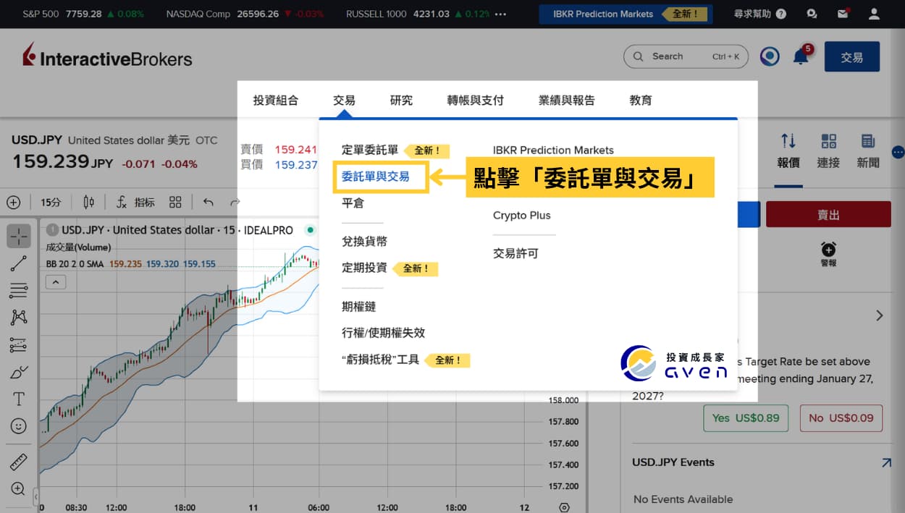Open IBKR Prediction Markets top banner
This screenshot has height=513, width=905.
(626, 14)
